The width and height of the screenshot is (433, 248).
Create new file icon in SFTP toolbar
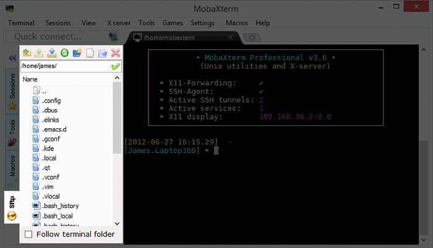[x=90, y=52]
